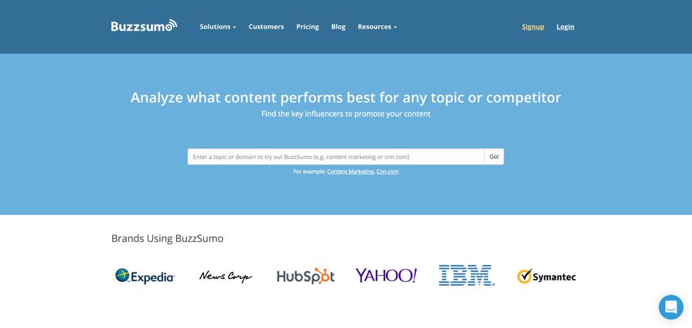Expand the Solutions dropdown menu
The width and height of the screenshot is (692, 328).
tap(218, 27)
